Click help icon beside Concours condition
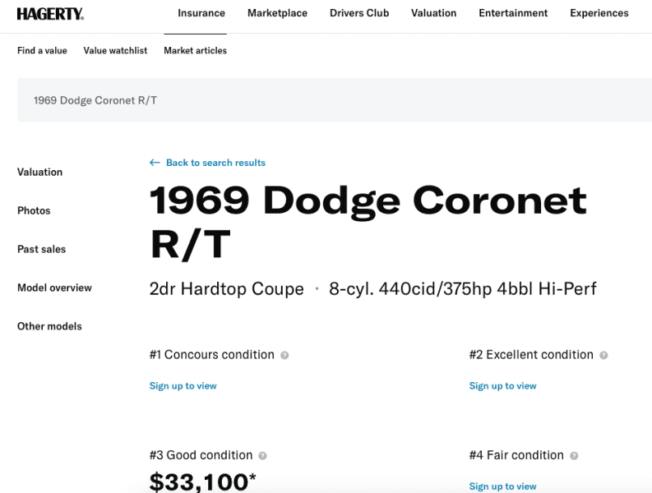 click(284, 355)
